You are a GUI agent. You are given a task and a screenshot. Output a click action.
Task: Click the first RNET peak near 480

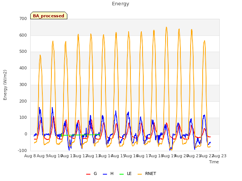[x=40, y=55]
